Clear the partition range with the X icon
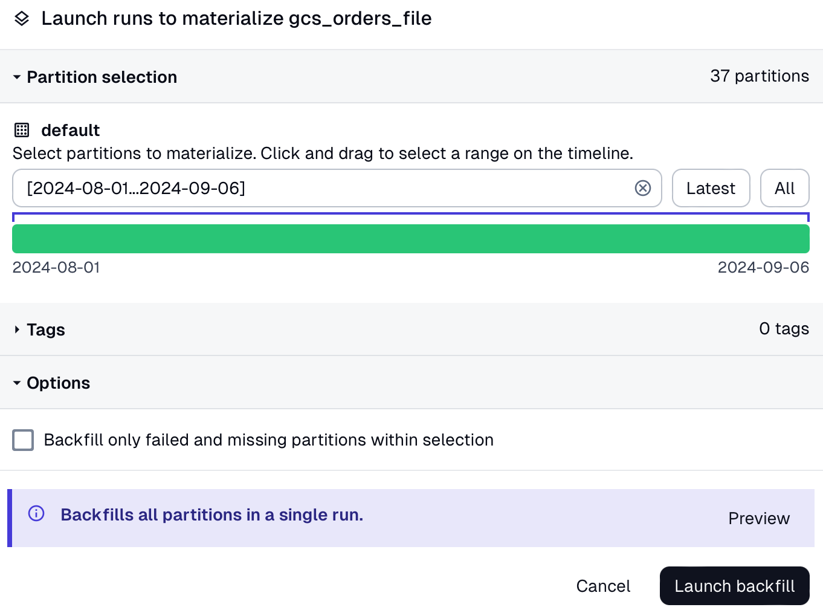Viewport: 823px width, 613px height. [x=643, y=188]
